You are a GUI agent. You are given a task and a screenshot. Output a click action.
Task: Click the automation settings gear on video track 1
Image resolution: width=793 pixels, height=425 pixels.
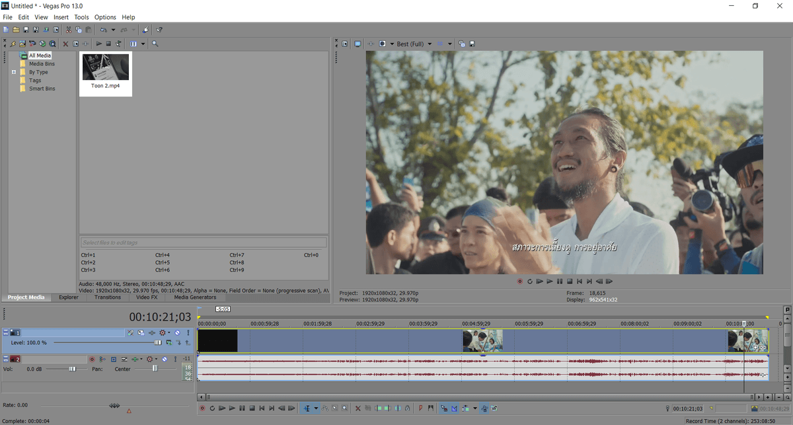pyautogui.click(x=162, y=332)
